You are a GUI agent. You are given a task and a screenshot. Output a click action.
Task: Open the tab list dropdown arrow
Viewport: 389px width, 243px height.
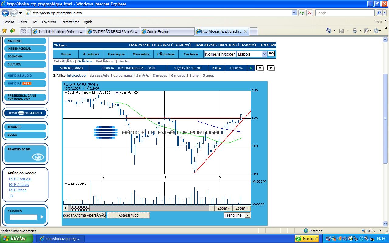[x=29, y=31]
